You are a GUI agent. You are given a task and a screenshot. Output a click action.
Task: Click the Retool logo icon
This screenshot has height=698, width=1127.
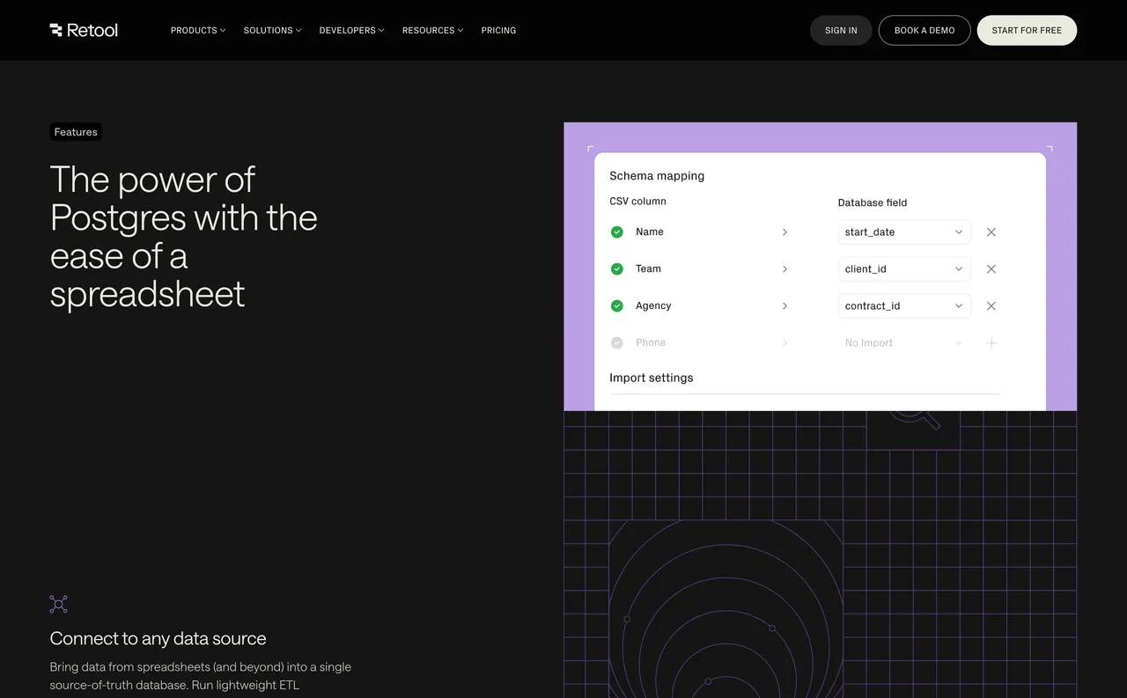55,30
